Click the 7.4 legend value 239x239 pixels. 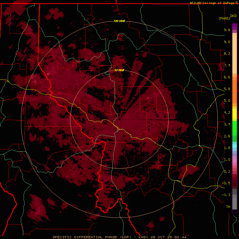(x=227, y=65)
